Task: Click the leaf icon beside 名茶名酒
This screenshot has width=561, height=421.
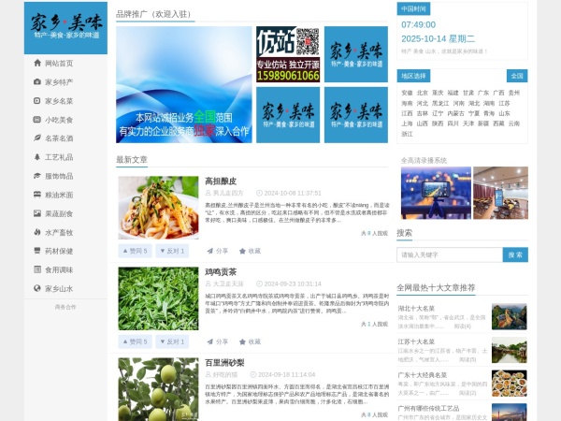Action: click(37, 138)
